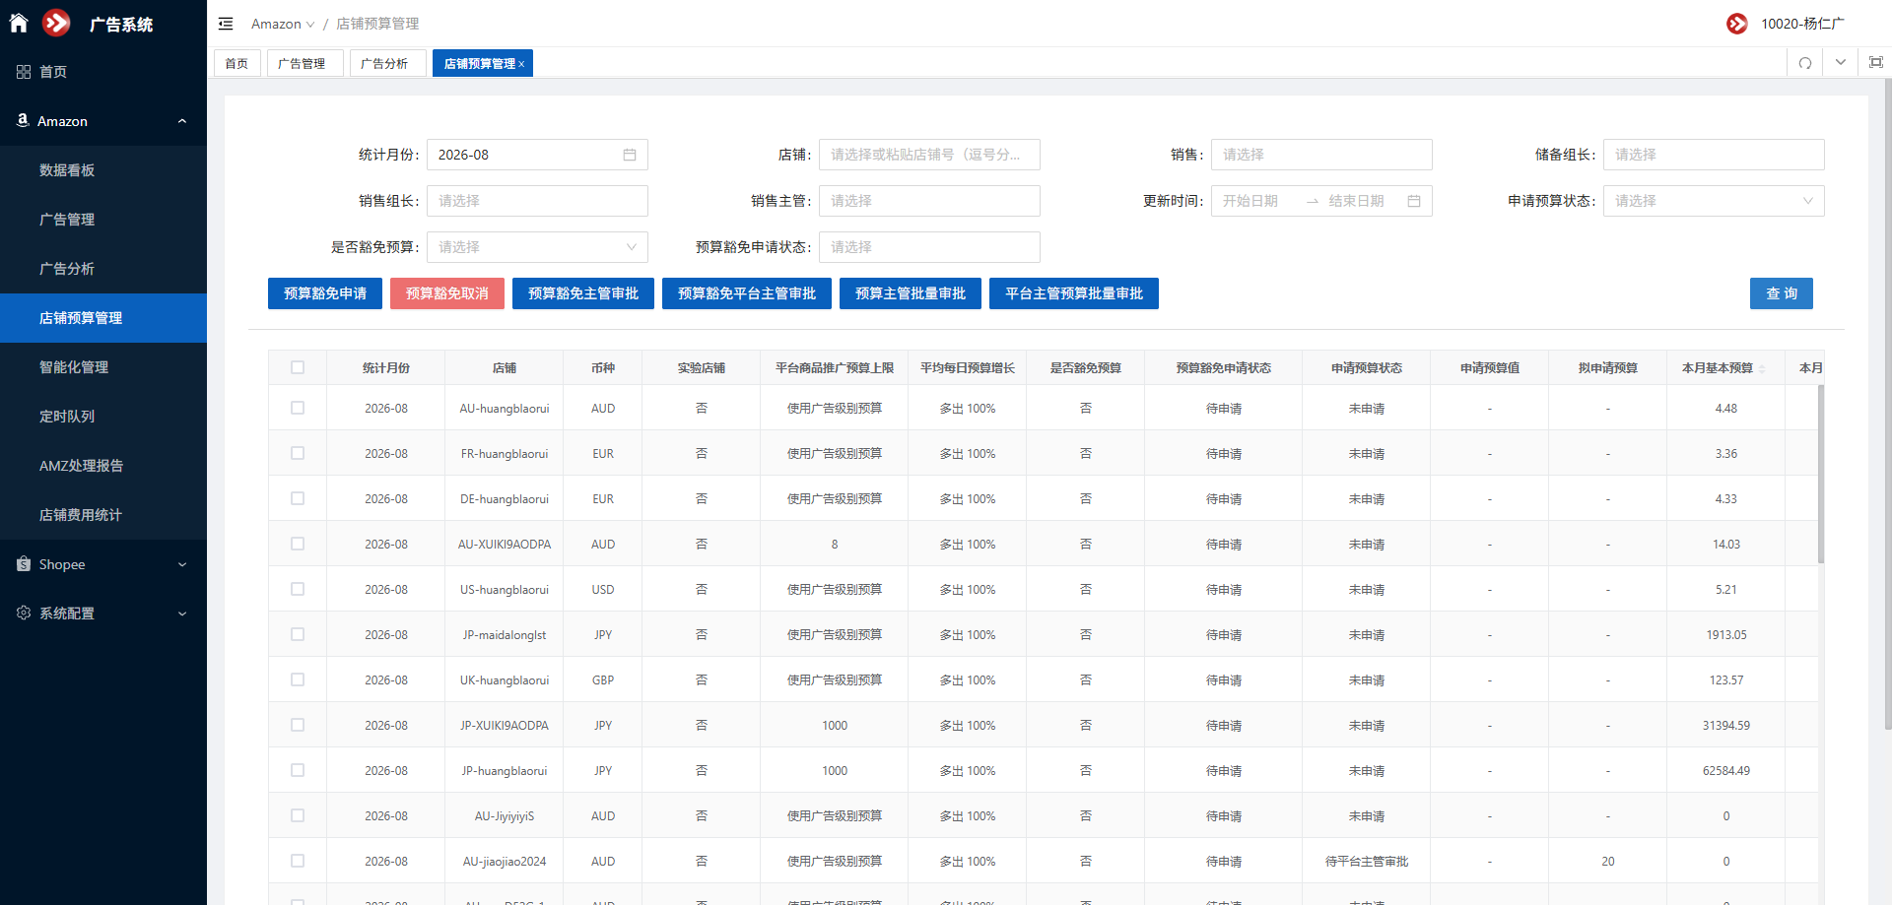Click the 预算主管批量审批 button
Image resolution: width=1892 pixels, height=905 pixels.
point(911,293)
